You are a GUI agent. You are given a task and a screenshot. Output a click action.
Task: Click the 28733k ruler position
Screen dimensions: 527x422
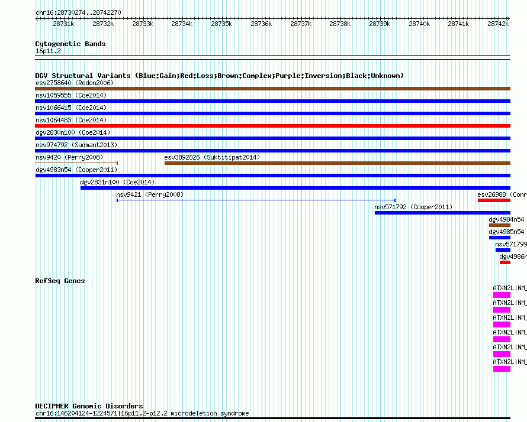(143, 24)
